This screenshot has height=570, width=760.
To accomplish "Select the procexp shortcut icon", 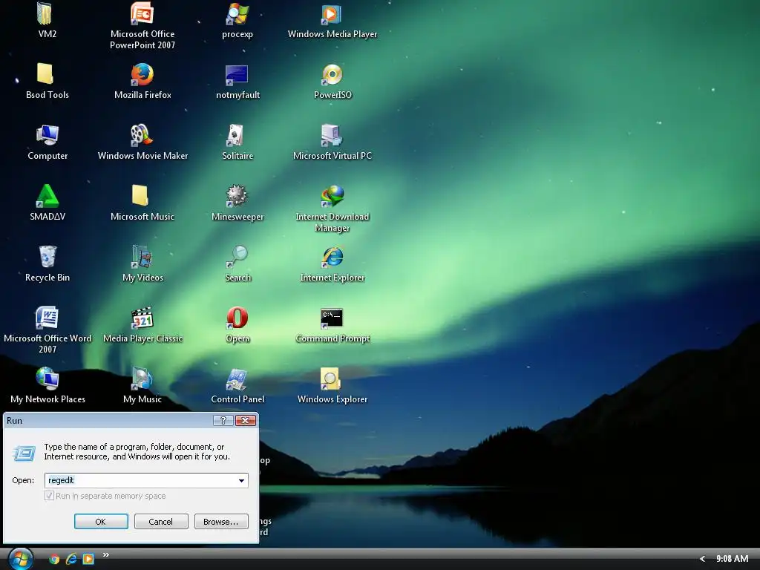I will click(237, 13).
